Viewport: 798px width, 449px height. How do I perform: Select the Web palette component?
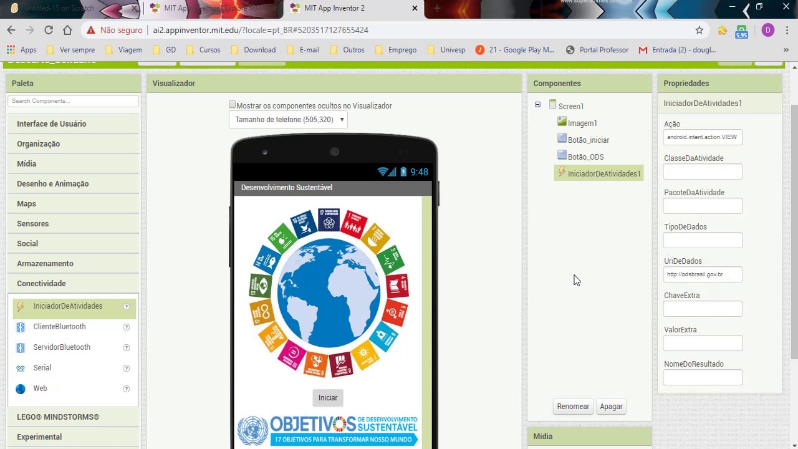[40, 389]
